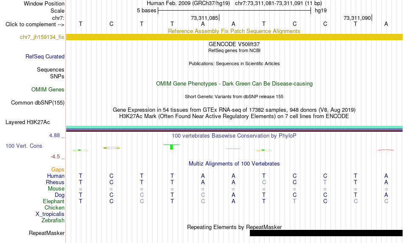
Task: Click the 73,311,085 position marker
Action: click(x=205, y=18)
